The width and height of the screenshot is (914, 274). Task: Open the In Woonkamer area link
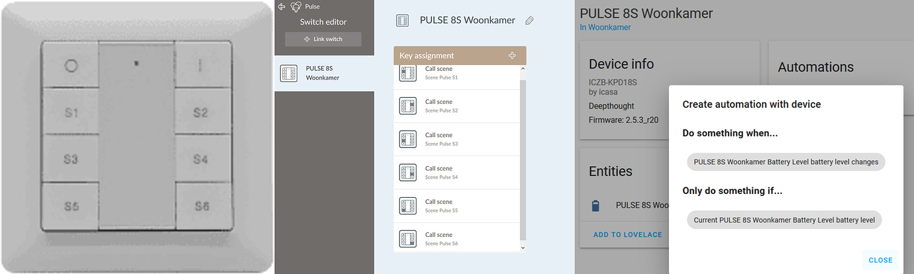pyautogui.click(x=605, y=27)
